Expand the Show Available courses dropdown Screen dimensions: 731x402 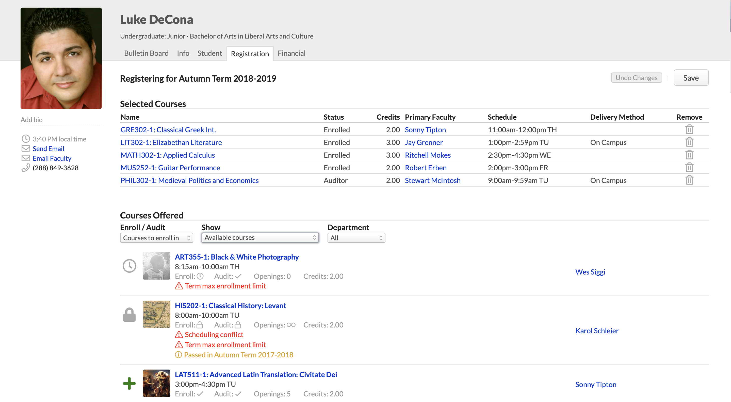(260, 238)
